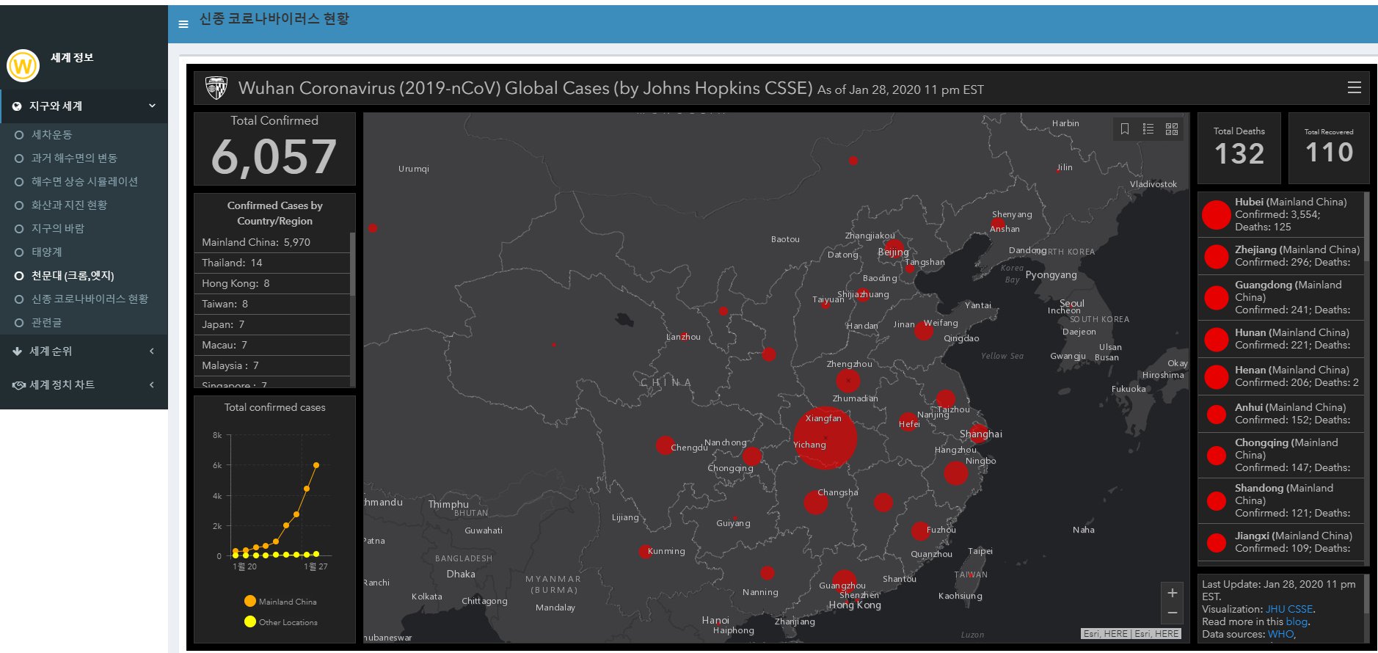The width and height of the screenshot is (1378, 653).
Task: Follow the JHU CSSE link
Action: (x=1289, y=609)
